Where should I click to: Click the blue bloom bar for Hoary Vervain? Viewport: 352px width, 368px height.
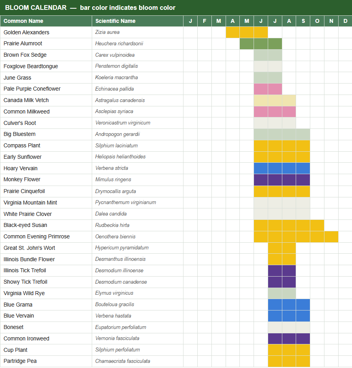[282, 168]
